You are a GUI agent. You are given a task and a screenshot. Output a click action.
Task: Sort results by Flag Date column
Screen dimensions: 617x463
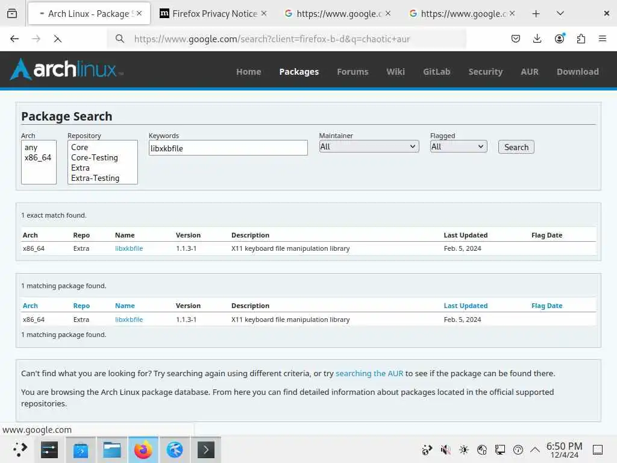click(547, 306)
